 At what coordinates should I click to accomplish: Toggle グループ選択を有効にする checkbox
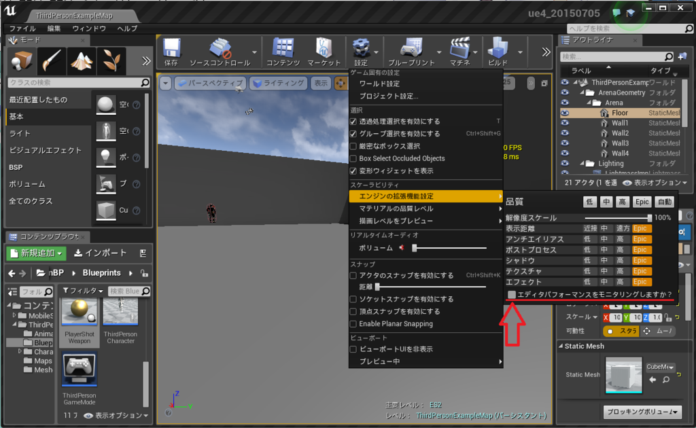tap(353, 134)
